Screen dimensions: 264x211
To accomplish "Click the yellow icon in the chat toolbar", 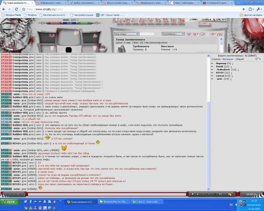I will [230, 195].
